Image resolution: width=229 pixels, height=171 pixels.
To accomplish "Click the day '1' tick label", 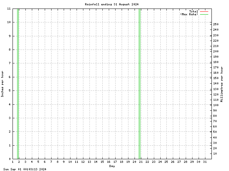I will [x=13, y=162].
